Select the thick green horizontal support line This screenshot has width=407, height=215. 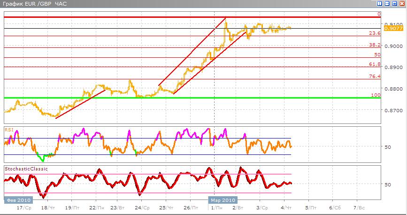pyautogui.click(x=192, y=98)
